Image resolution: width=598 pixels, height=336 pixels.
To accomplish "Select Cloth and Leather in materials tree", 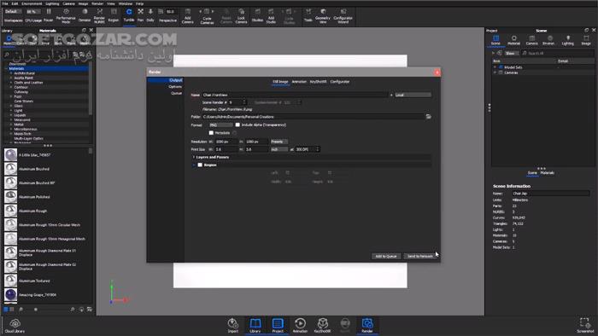I will (28, 83).
